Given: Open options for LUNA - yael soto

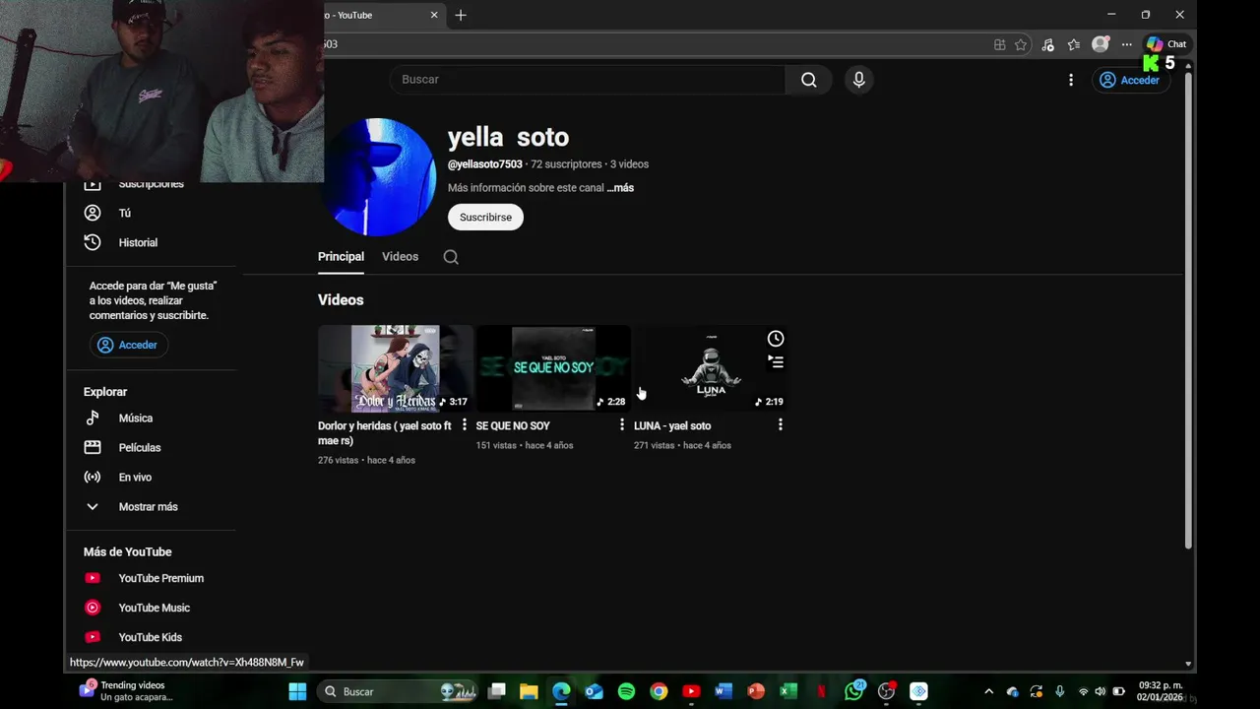Looking at the screenshot, I should tap(780, 424).
